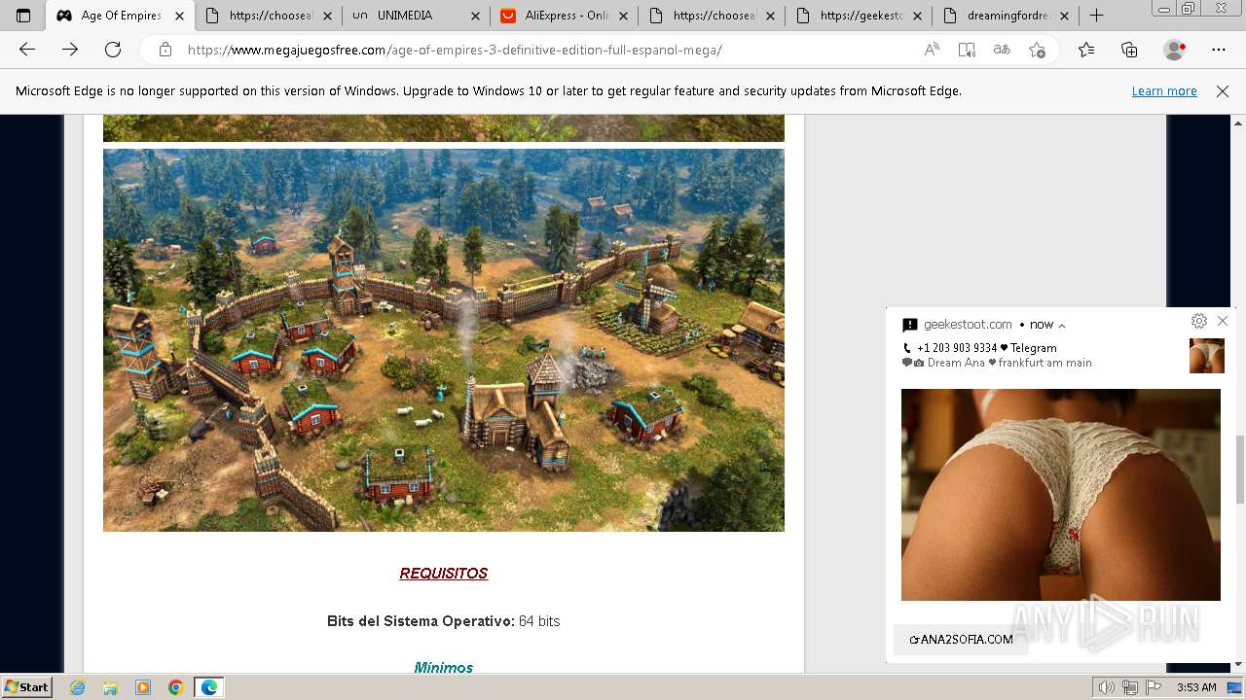Open File Explorer from taskbar
Viewport: 1246px width, 700px height.
[x=110, y=687]
